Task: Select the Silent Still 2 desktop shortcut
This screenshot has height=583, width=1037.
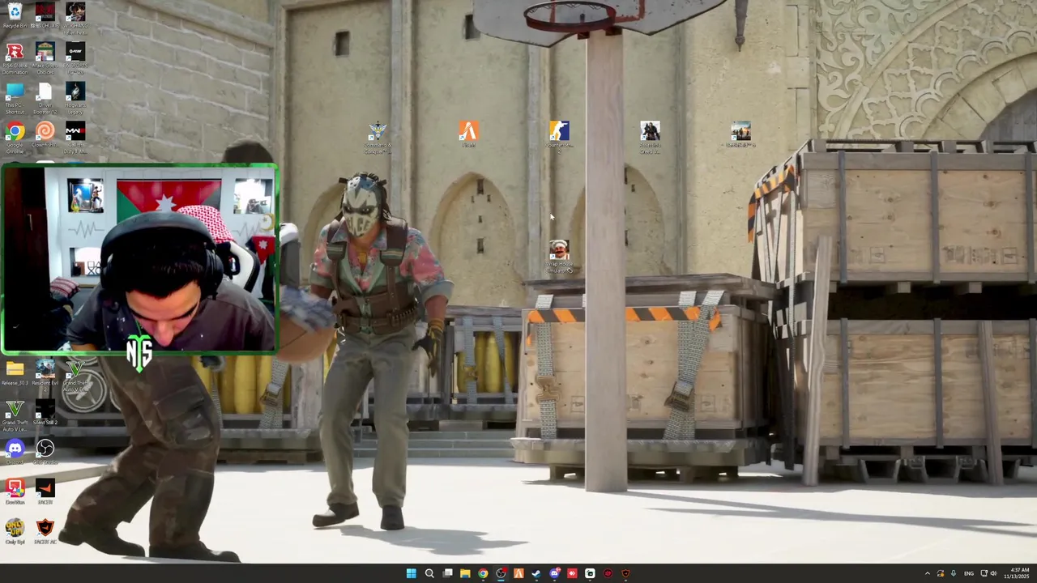Action: 45,413
